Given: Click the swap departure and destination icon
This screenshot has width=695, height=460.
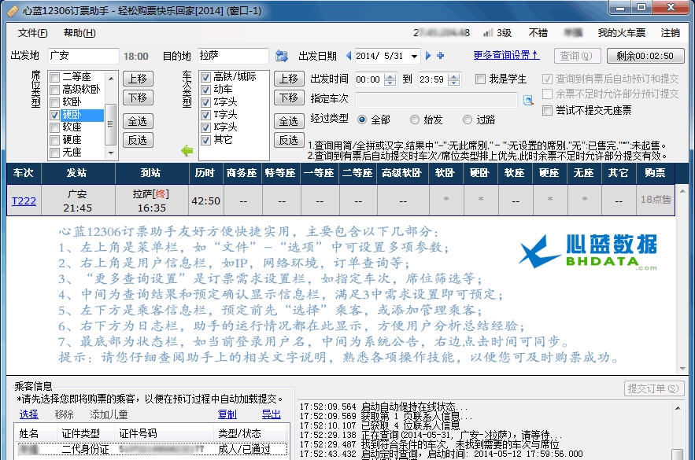Looking at the screenshot, I should [x=280, y=56].
